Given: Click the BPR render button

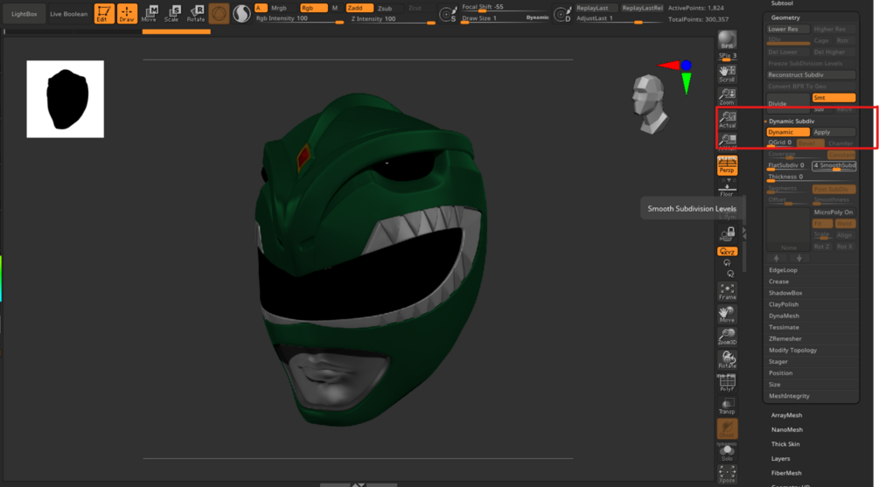Looking at the screenshot, I should [727, 40].
